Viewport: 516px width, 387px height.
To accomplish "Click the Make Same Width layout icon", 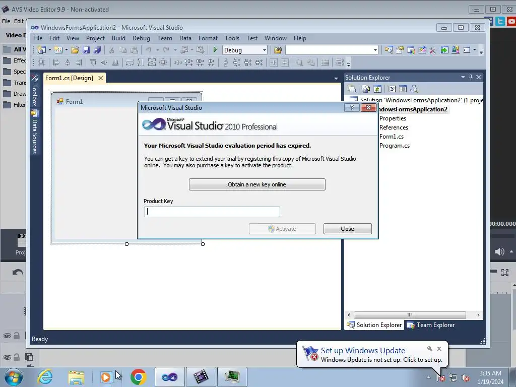I will pos(130,62).
